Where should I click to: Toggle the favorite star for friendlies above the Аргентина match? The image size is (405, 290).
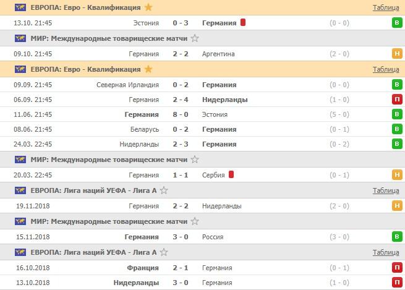195,38
